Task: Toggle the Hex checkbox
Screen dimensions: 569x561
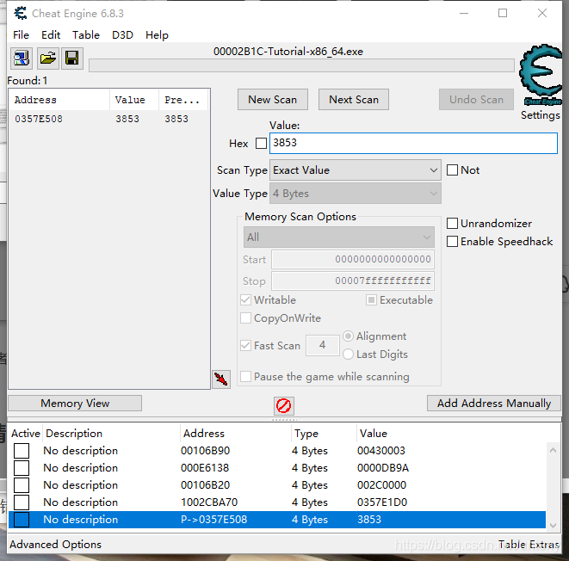Action: point(261,143)
